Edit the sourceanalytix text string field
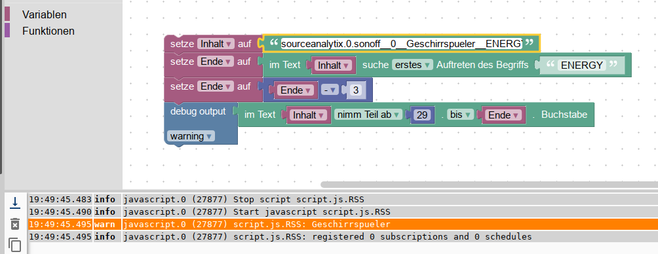 pos(402,44)
